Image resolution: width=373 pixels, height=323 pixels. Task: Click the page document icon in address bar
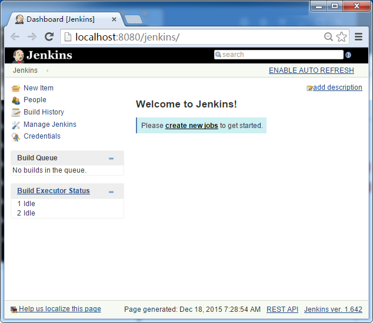68,37
